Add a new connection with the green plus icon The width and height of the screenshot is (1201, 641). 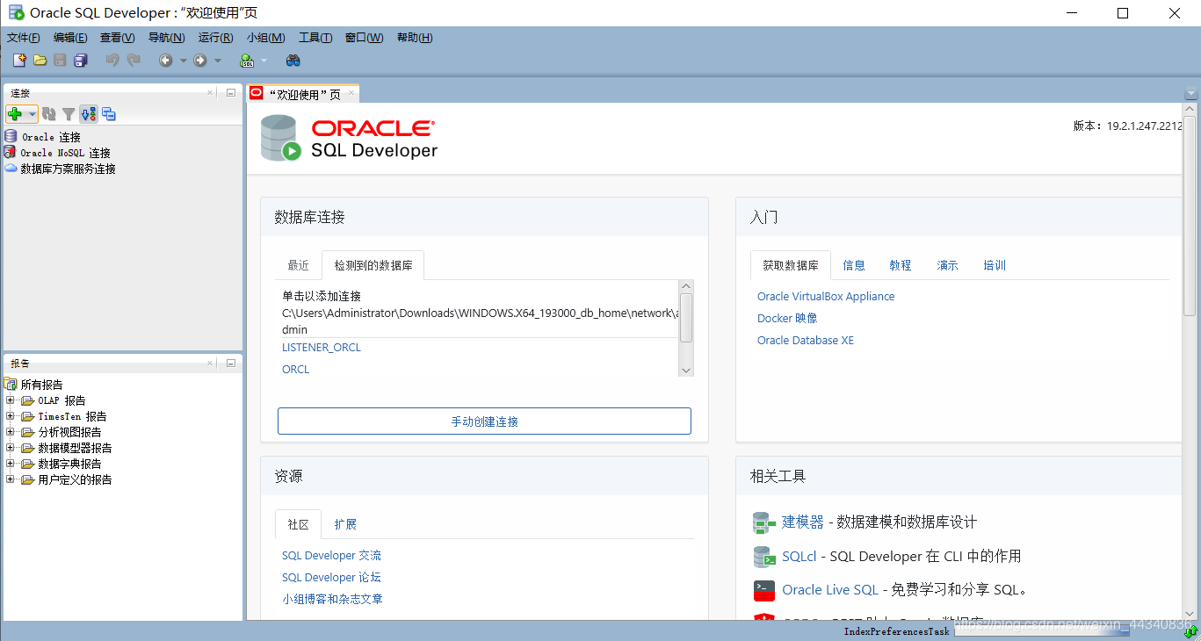point(15,113)
